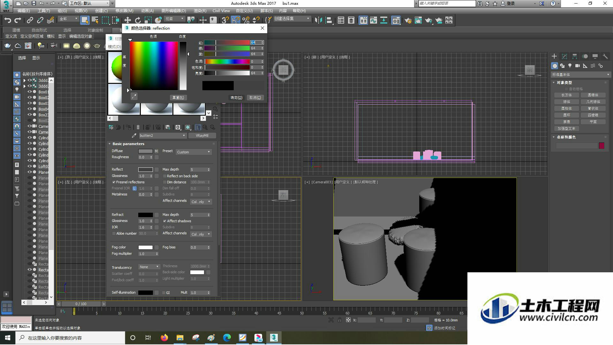Click the VRayMtl material type button
Viewport: 613px width, 345px height.
click(x=202, y=136)
